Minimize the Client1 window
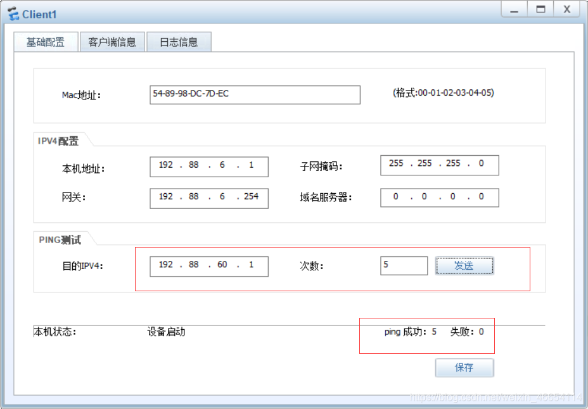This screenshot has height=409, width=588. pos(514,9)
